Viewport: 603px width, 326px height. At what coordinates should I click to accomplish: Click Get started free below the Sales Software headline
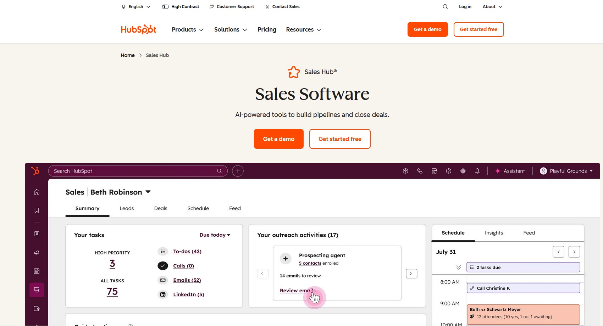(x=340, y=139)
